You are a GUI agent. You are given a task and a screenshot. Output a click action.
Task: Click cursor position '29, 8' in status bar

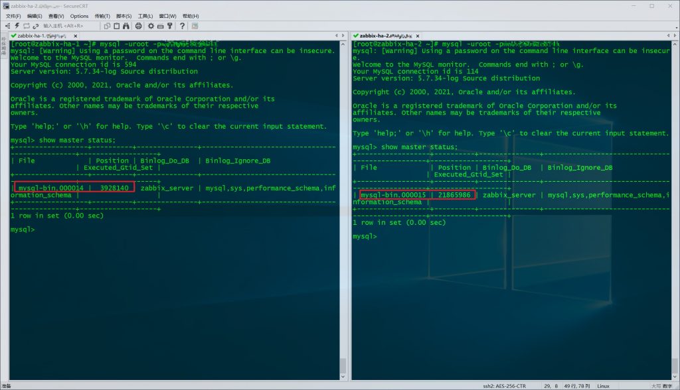551,386
